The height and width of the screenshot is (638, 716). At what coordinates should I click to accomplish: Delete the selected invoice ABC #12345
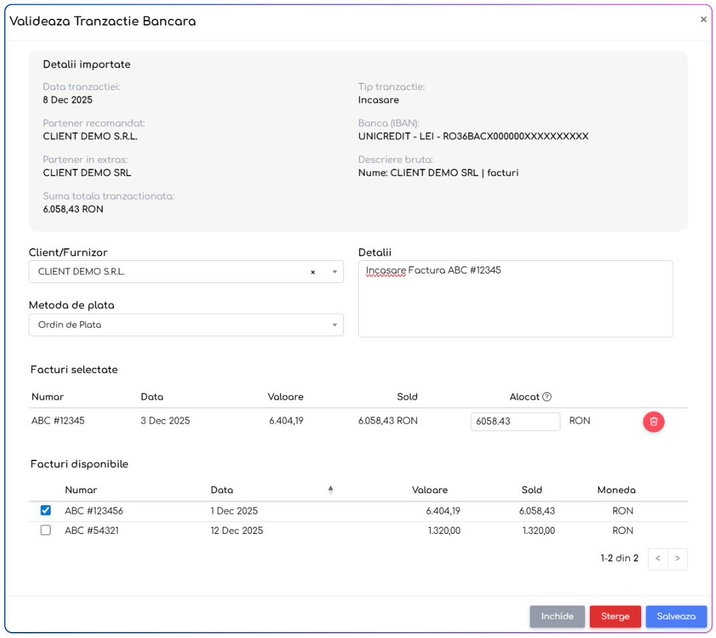pos(653,422)
